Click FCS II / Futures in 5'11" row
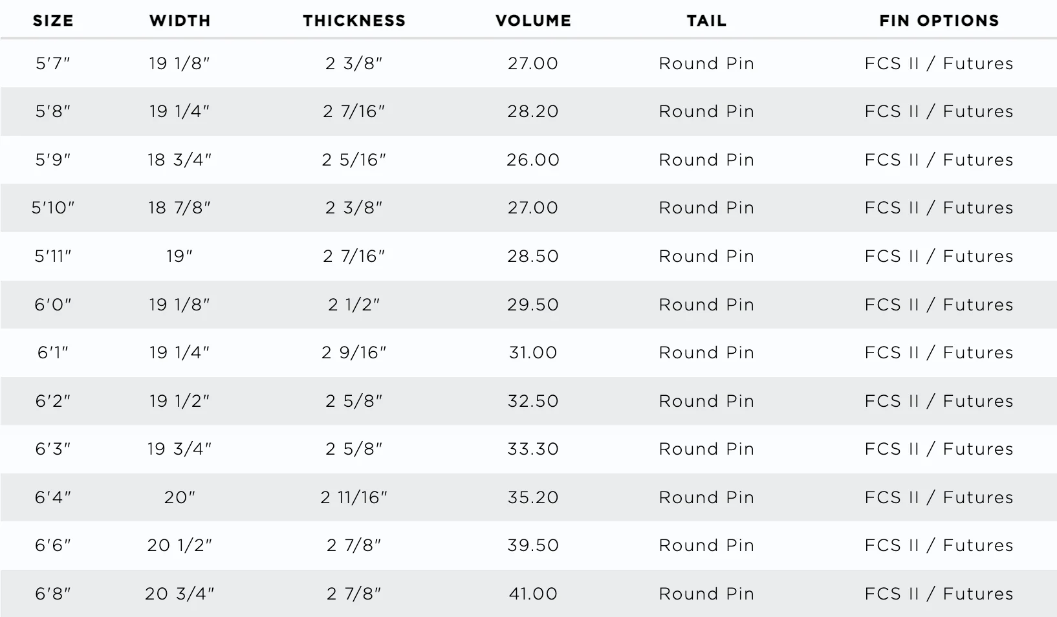Image resolution: width=1057 pixels, height=617 pixels. click(939, 256)
